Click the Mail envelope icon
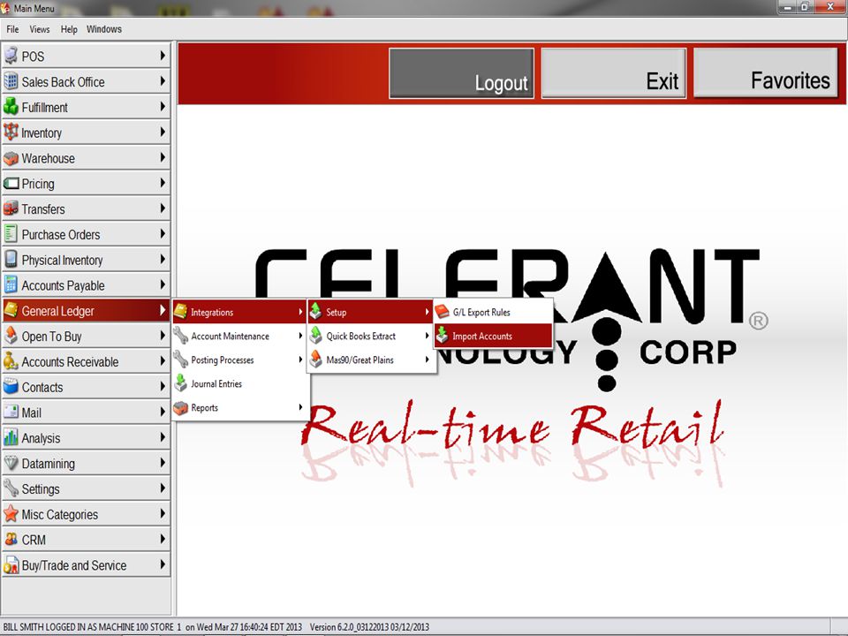The height and width of the screenshot is (636, 848). 11,413
